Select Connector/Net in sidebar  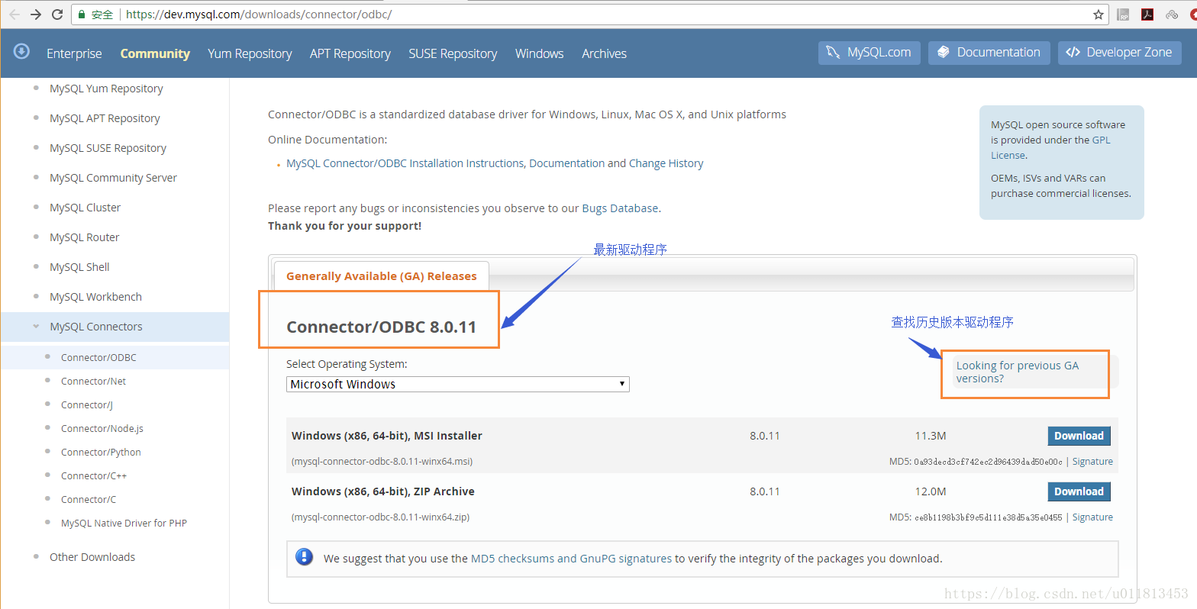(93, 381)
